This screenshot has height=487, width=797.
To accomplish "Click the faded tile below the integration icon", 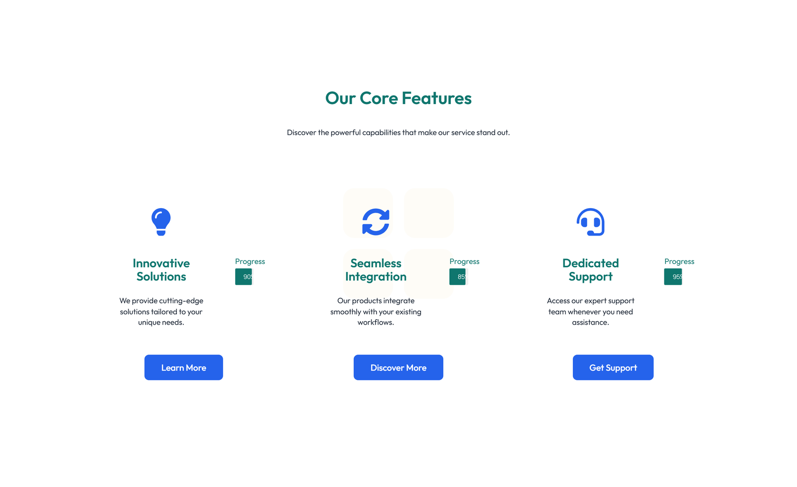I will point(428,274).
